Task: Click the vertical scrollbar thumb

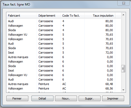Action: click(123, 69)
